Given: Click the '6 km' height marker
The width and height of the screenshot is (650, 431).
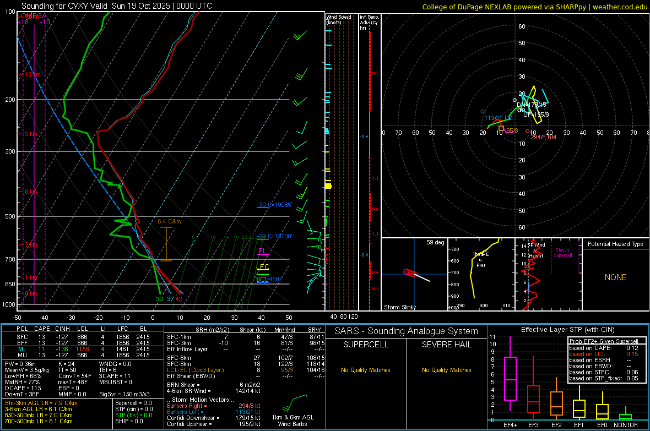Looking at the screenshot, I should point(31,192).
